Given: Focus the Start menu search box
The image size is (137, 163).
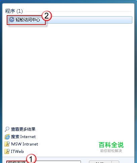Looking at the screenshot, I should pos(44,162).
